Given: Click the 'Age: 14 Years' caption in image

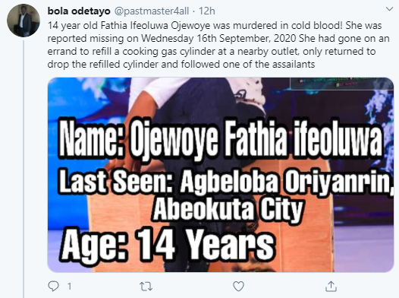Looking at the screenshot, I should [168, 243].
